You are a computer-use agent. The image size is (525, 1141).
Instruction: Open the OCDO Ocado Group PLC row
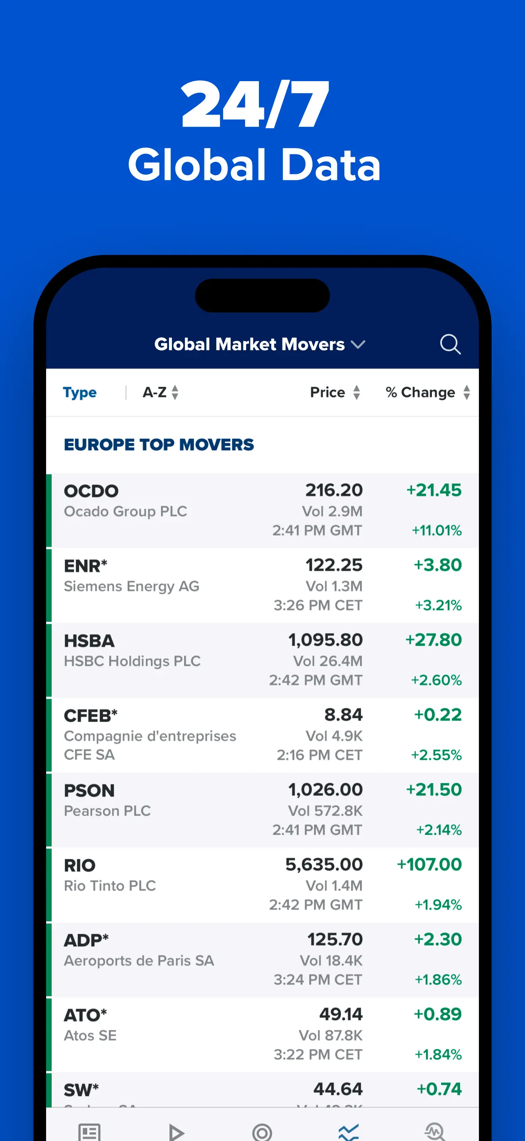coord(262,510)
